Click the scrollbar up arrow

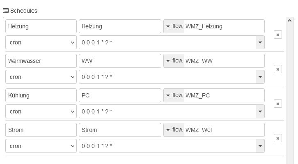tap(289, 21)
